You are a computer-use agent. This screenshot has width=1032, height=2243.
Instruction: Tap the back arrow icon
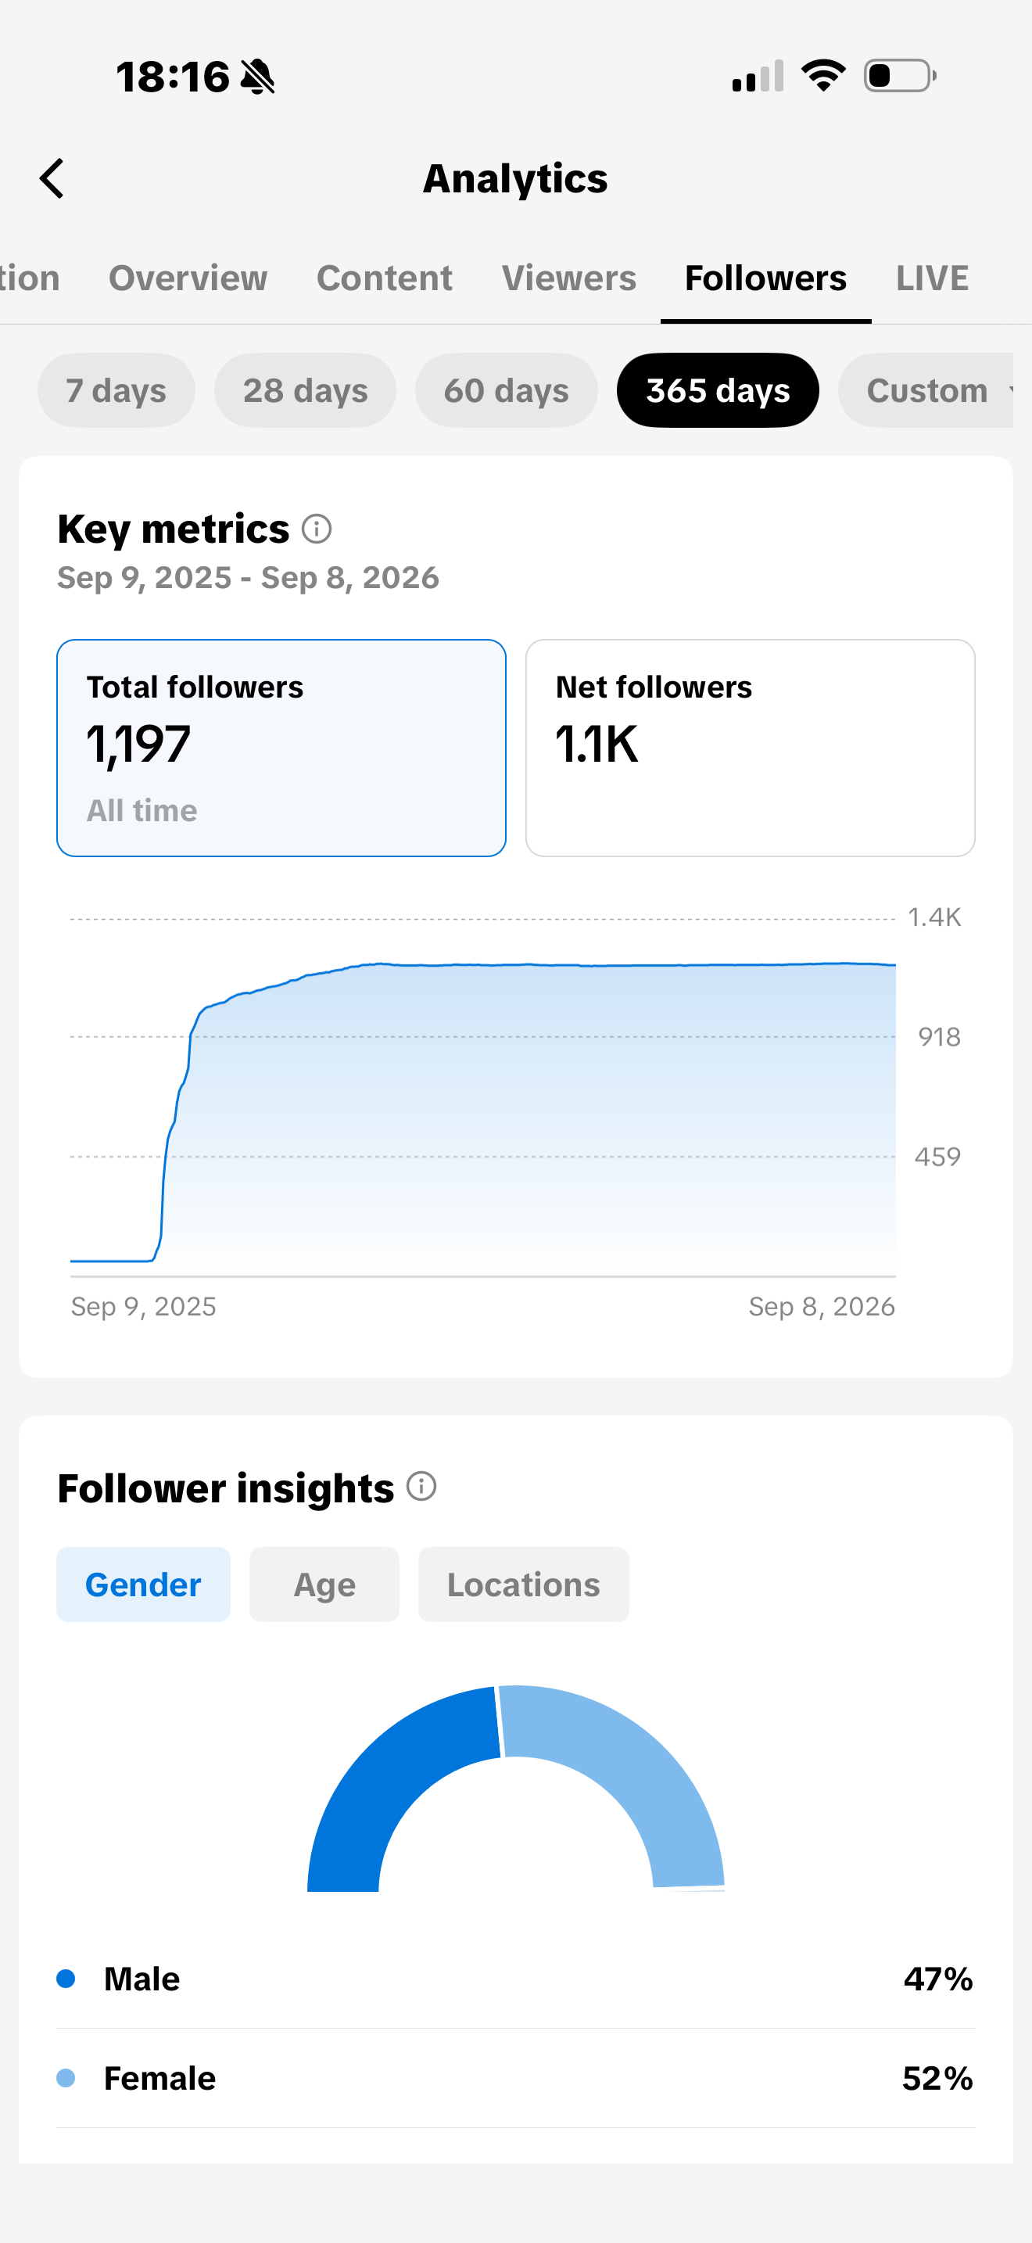pos(52,178)
